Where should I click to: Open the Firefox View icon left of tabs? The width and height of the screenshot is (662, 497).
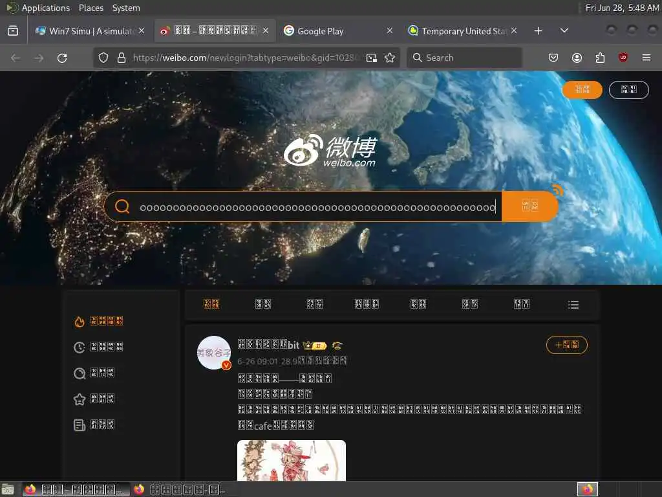pos(13,31)
